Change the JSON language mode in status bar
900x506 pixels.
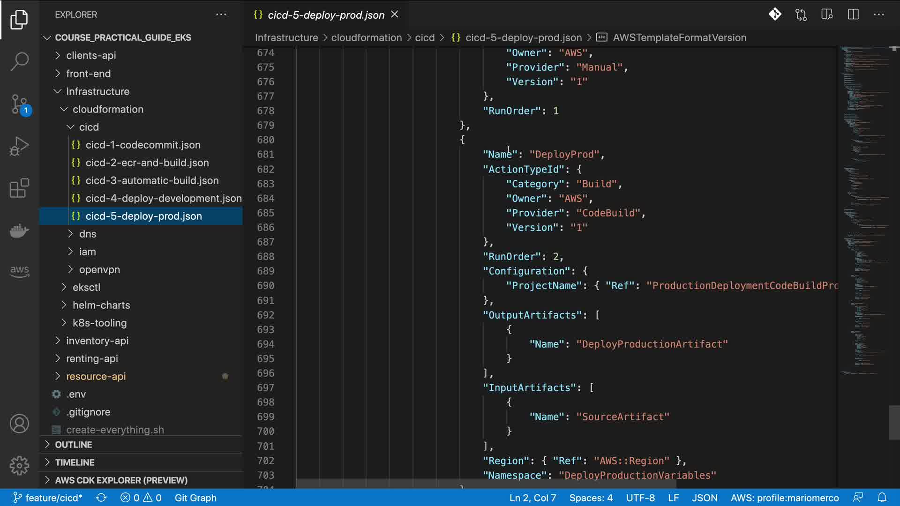coord(704,498)
